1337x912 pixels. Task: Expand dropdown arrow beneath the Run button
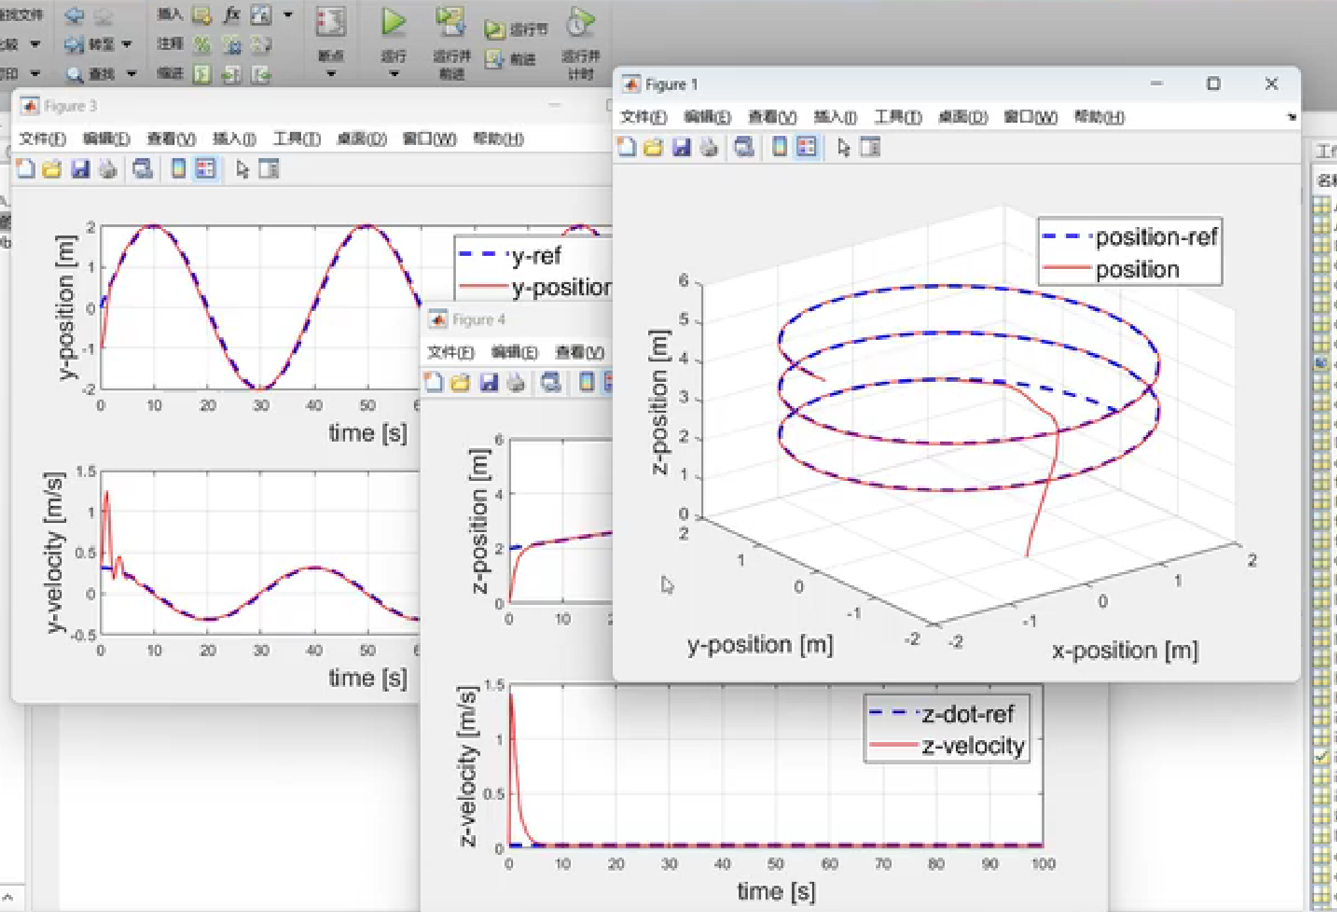pos(394,73)
